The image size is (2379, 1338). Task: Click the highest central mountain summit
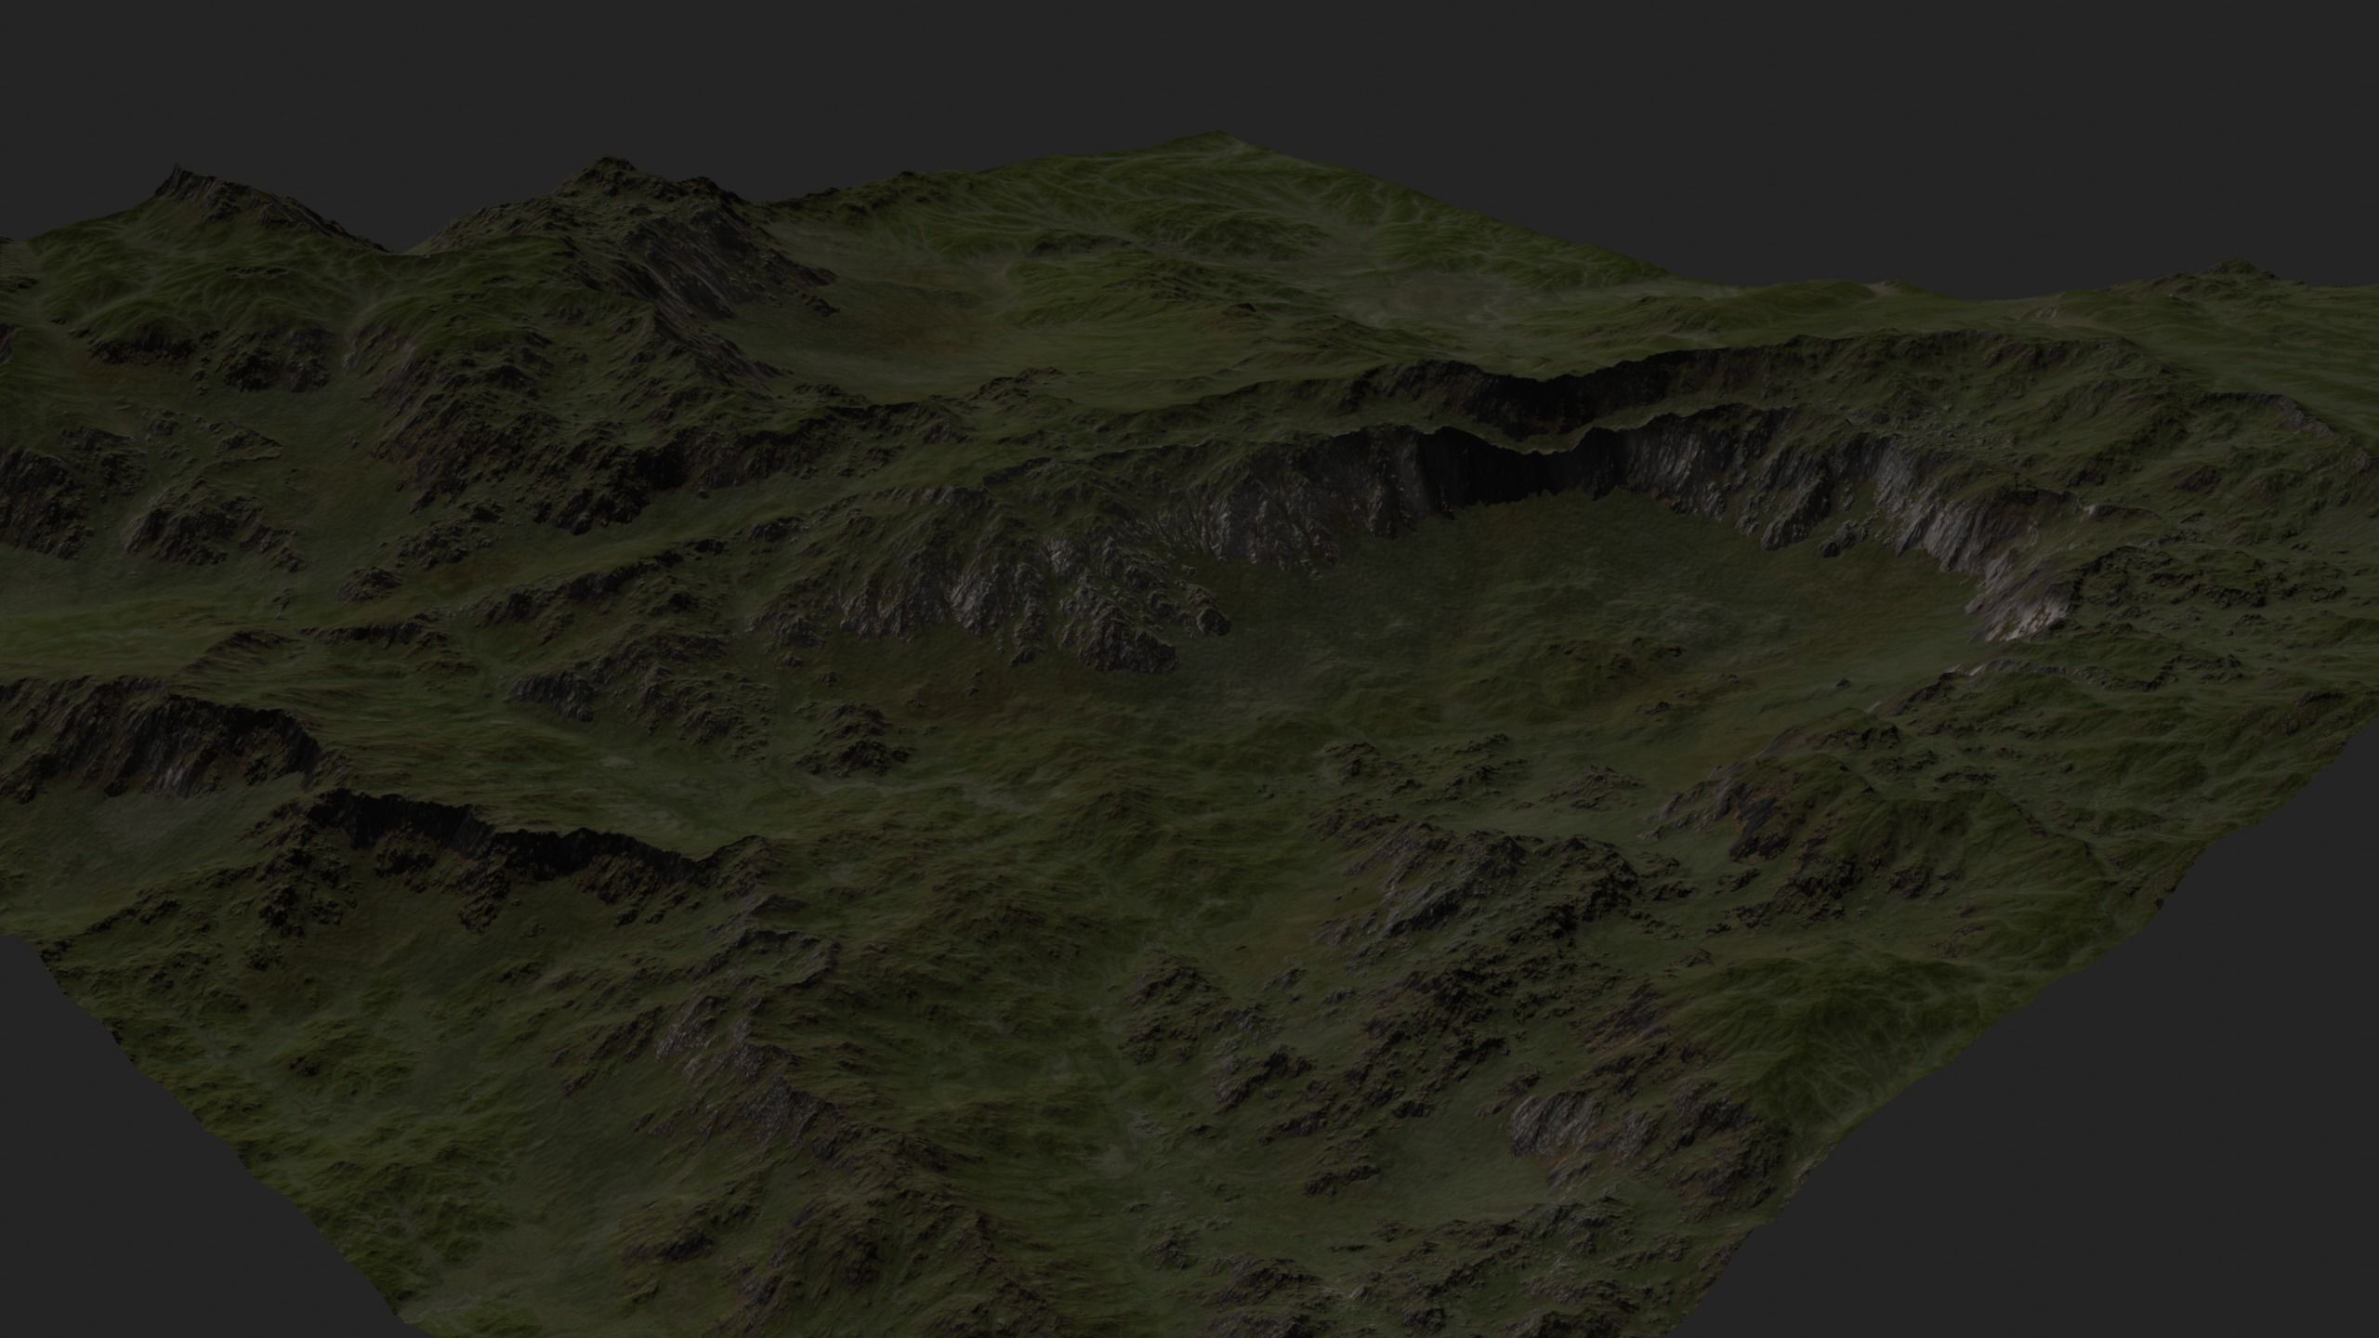pyautogui.click(x=1216, y=139)
